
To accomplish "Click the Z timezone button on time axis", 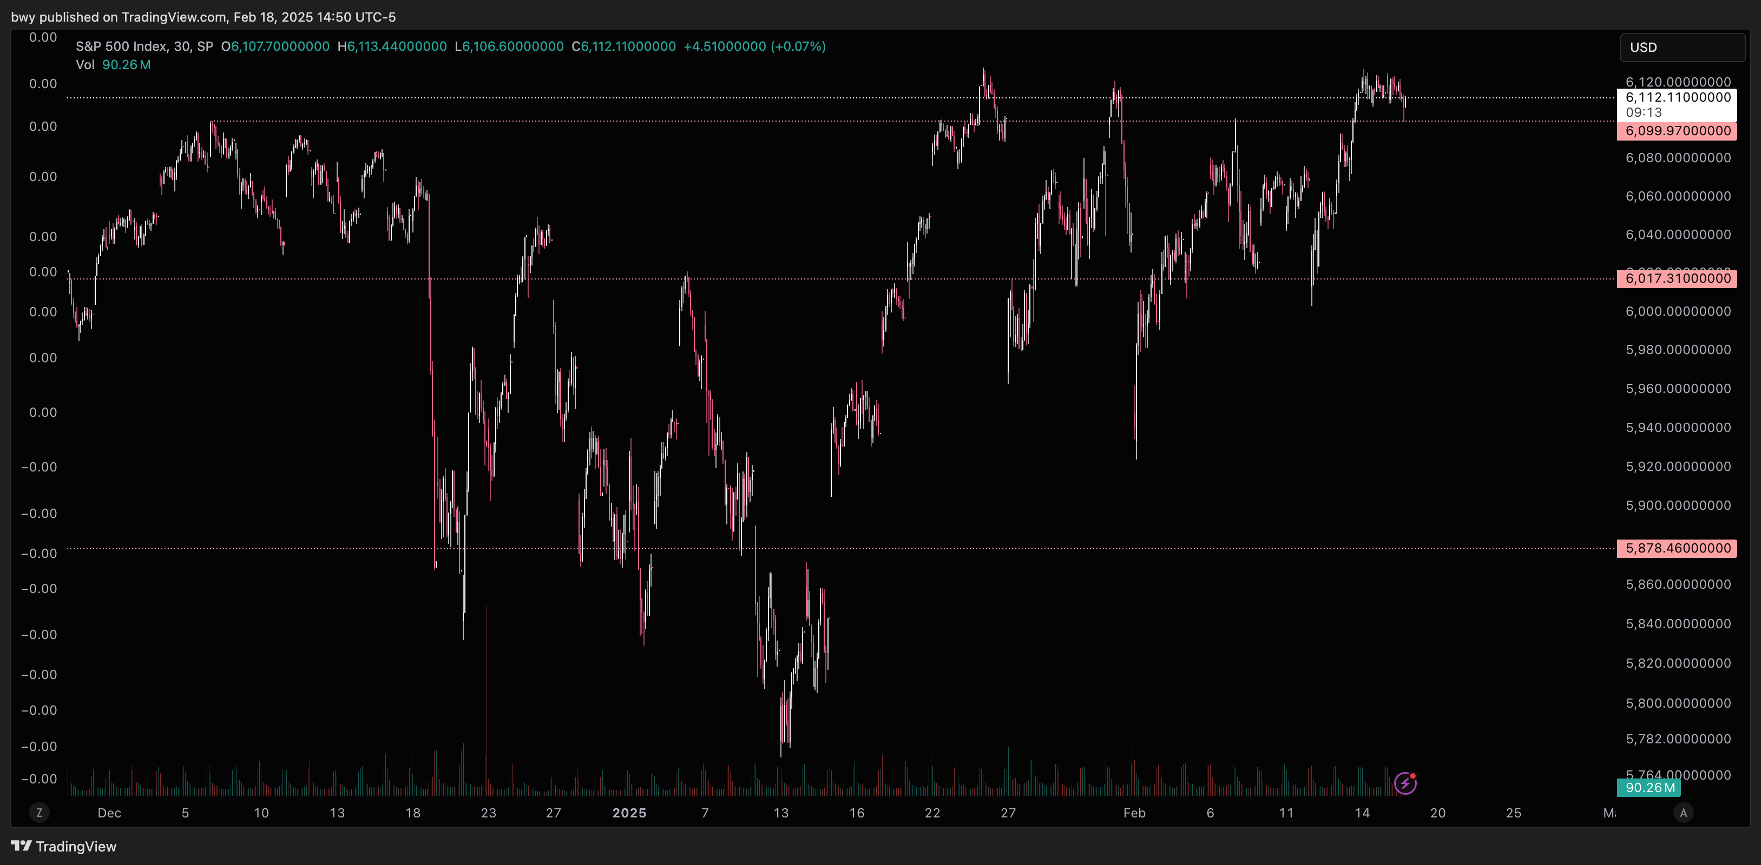I will pos(39,813).
